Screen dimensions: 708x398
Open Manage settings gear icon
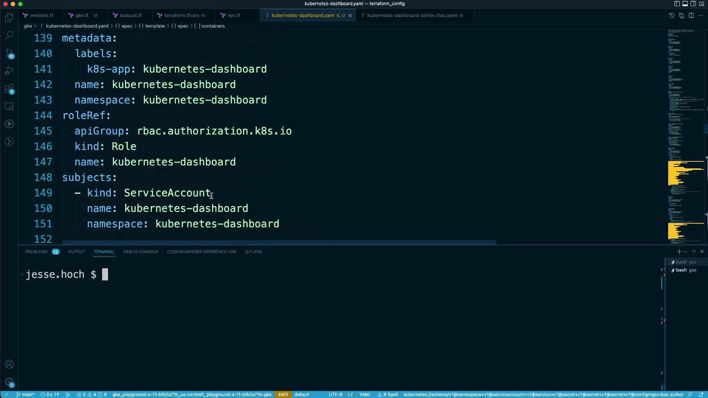[x=9, y=382]
